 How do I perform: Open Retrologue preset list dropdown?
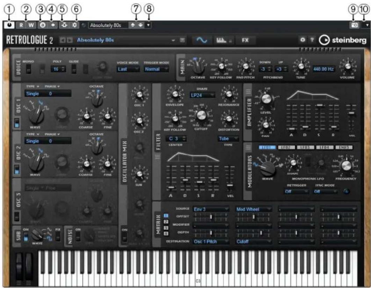pyautogui.click(x=173, y=40)
